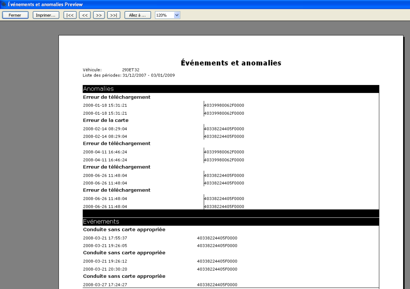
Task: Select the Erreur de la carte heading
Action: 106,120
